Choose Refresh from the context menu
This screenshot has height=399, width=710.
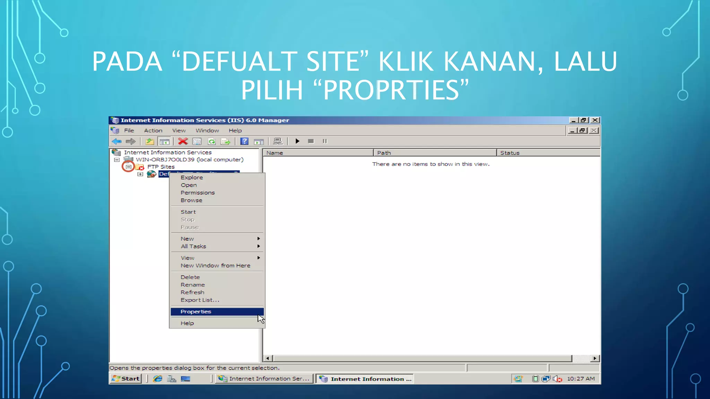click(217, 292)
